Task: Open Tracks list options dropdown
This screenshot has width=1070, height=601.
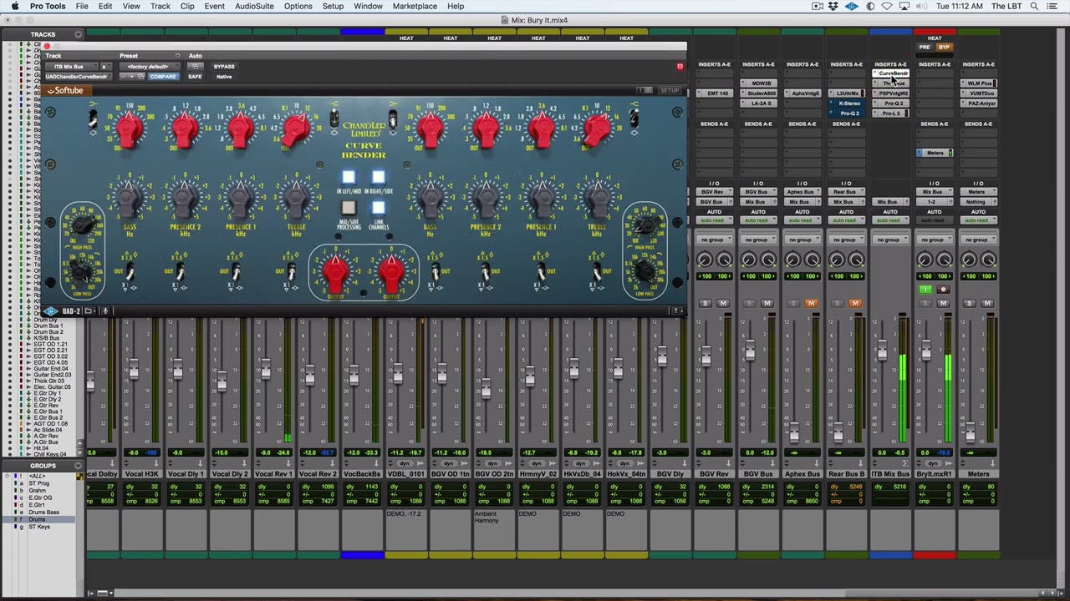Action: coord(78,34)
